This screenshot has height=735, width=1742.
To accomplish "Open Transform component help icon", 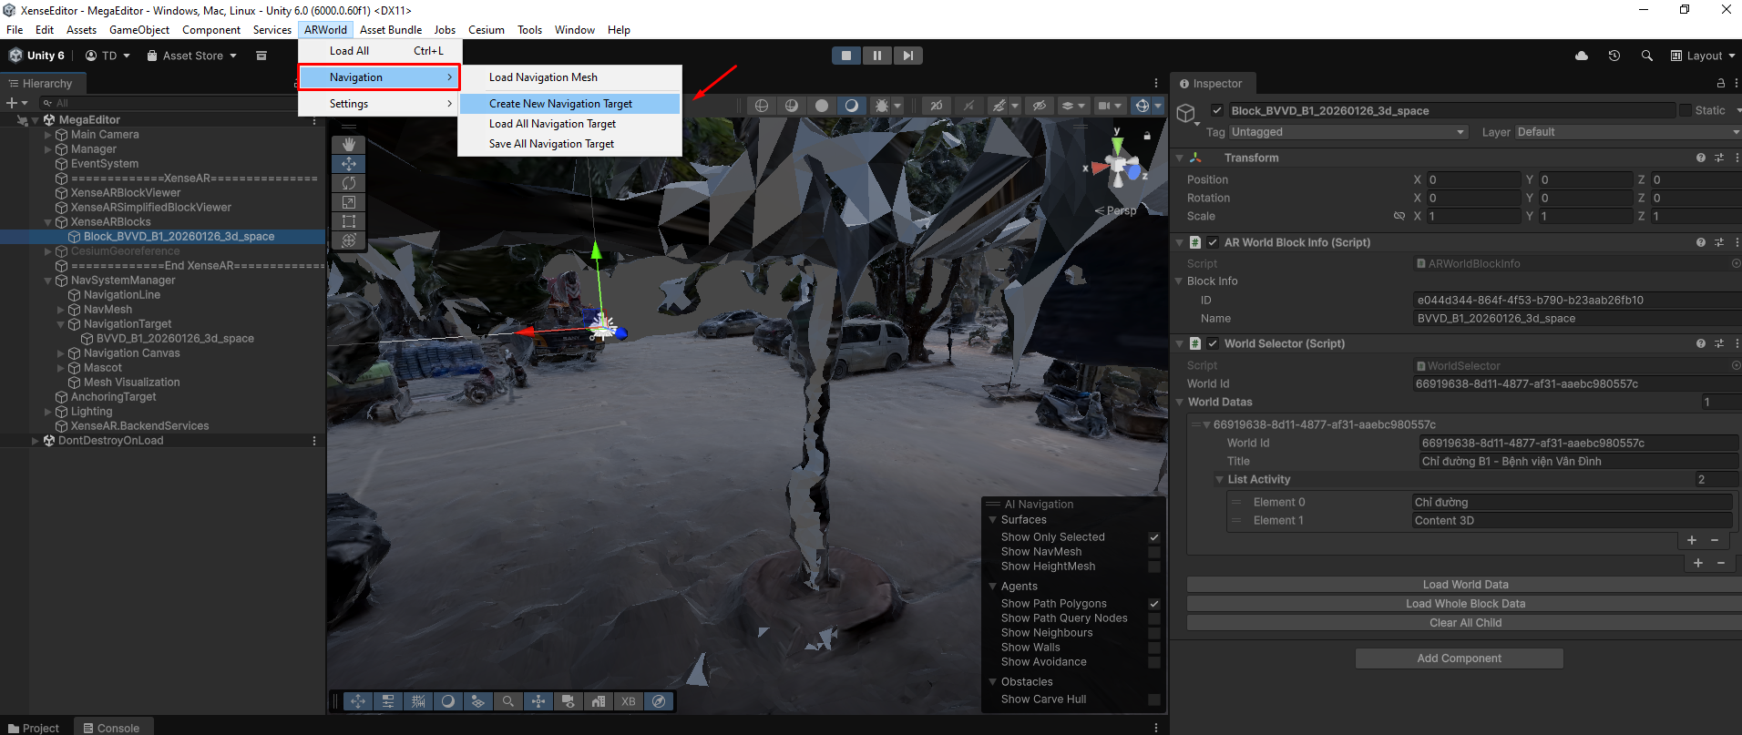I will [1700, 158].
